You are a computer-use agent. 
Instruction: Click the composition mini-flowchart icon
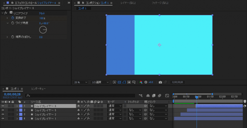coord(140,96)
